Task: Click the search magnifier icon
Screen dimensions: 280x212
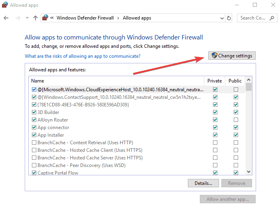Action: 272,18
